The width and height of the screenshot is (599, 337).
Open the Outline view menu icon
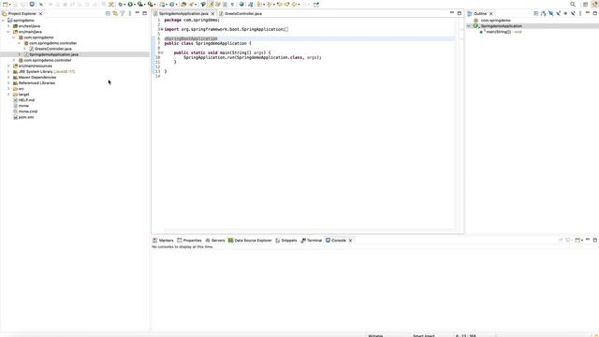coord(580,13)
